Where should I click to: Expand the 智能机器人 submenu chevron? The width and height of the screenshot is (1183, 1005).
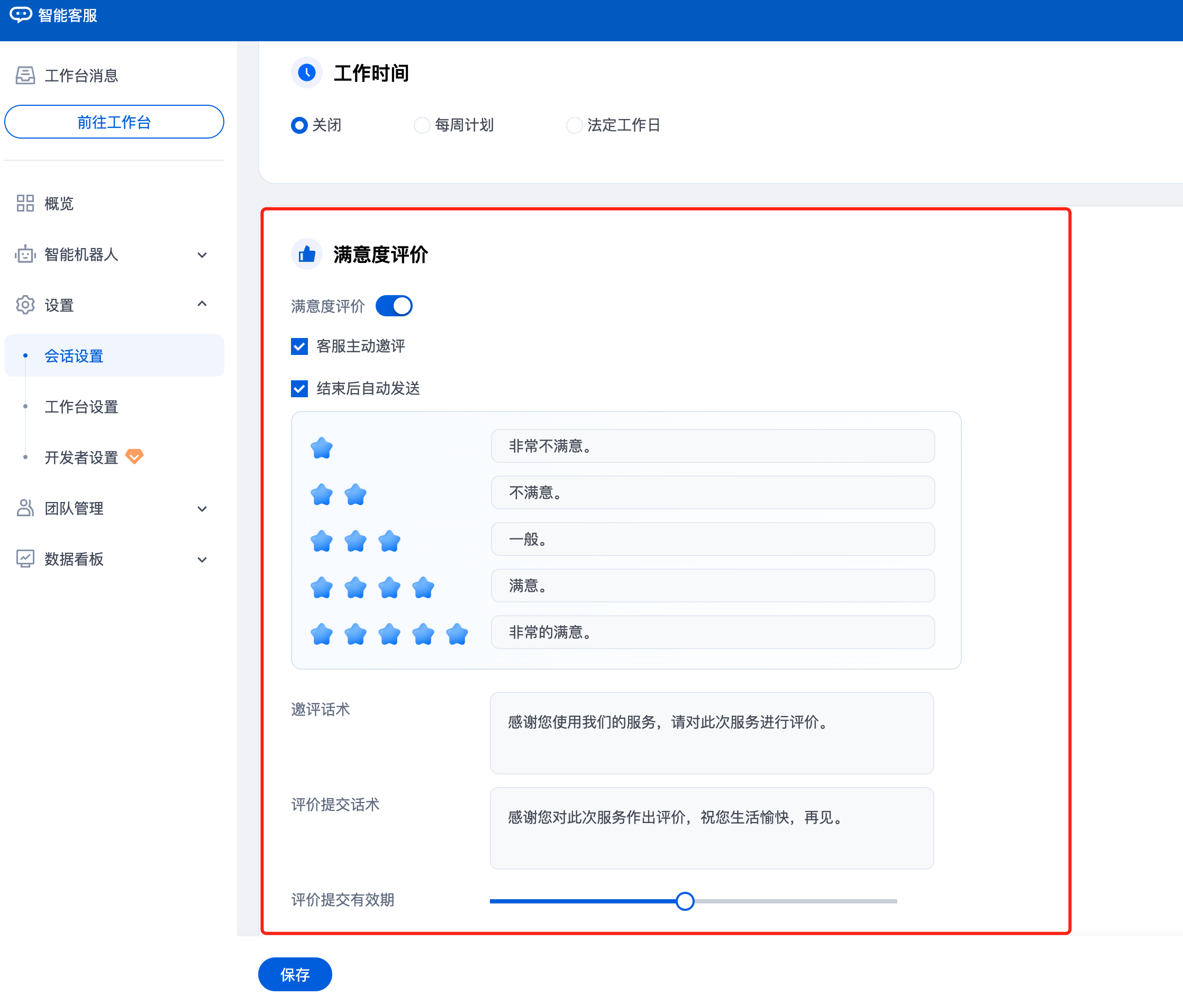[202, 254]
